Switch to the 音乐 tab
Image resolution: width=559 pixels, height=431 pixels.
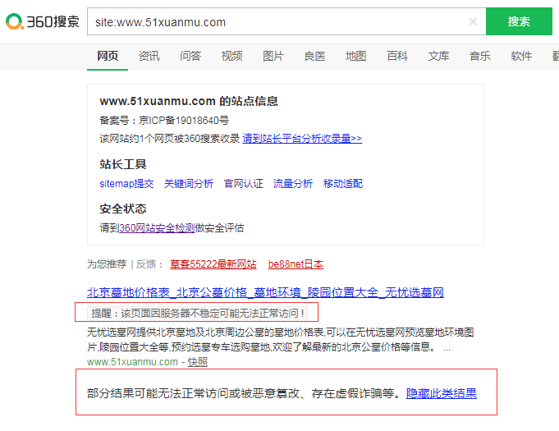click(480, 56)
